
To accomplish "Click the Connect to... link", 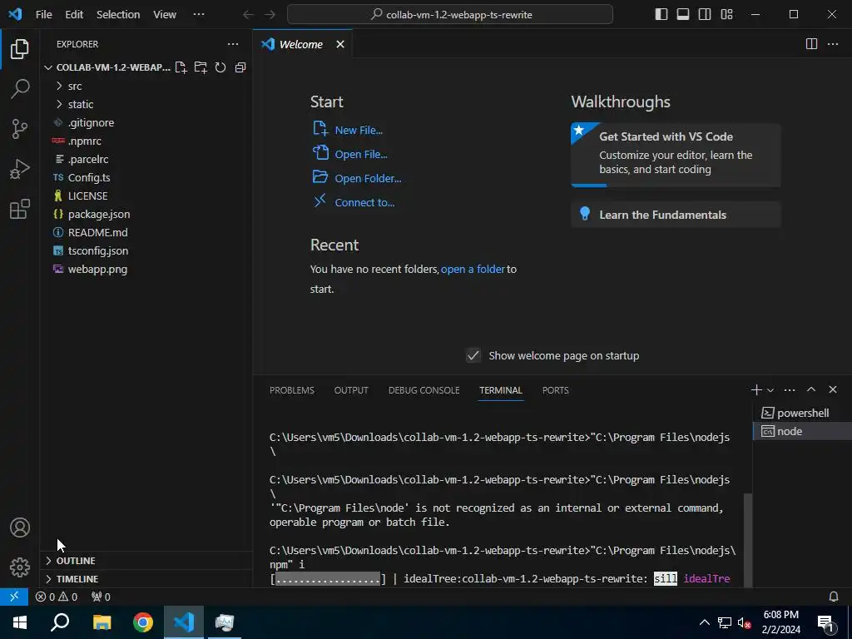I will pos(364,203).
